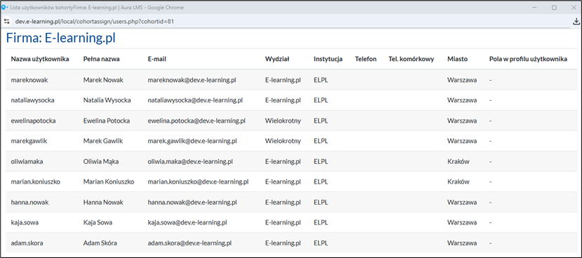This screenshot has width=582, height=258.
Task: Open the browser downloads icon
Action: pyautogui.click(x=576, y=22)
